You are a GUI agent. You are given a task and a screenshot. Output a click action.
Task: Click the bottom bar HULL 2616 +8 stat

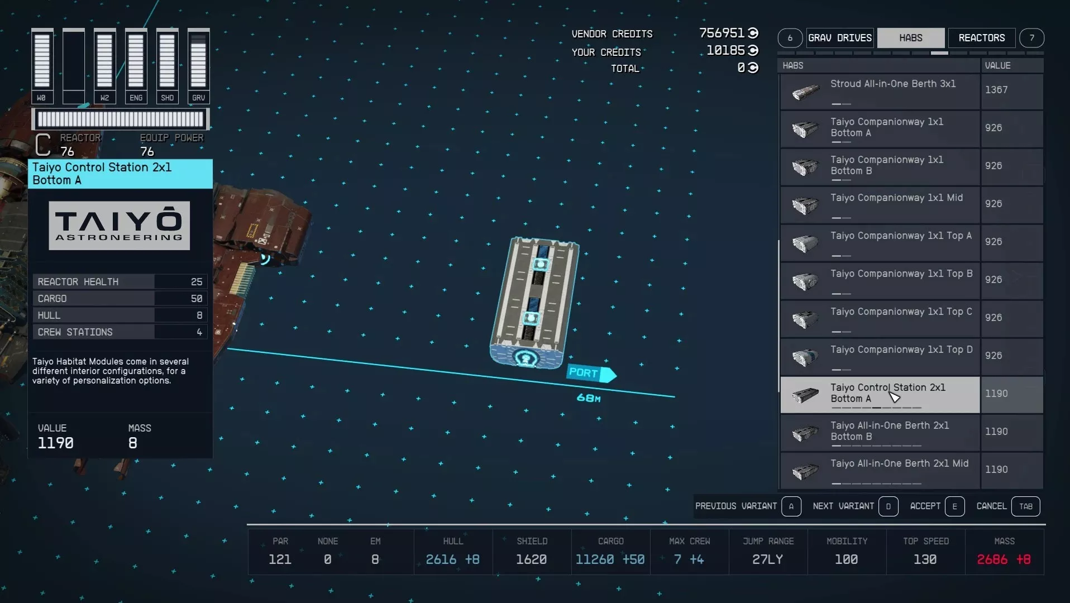point(453,551)
